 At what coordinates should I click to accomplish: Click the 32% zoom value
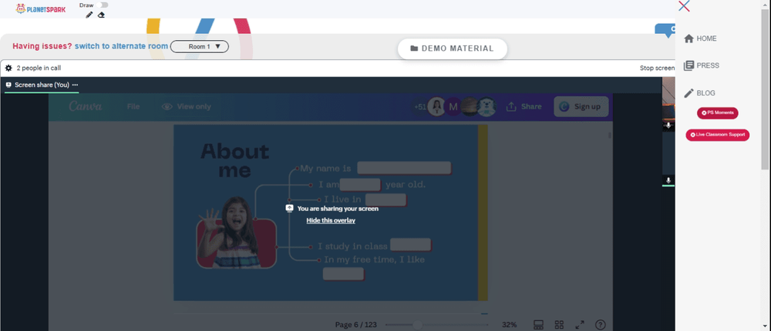pos(509,325)
